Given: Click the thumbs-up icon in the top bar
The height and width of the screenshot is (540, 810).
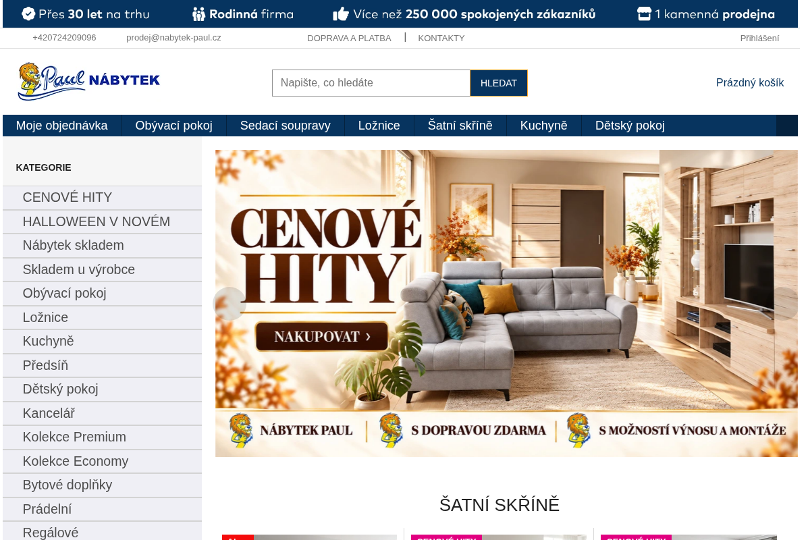Looking at the screenshot, I should pos(341,14).
